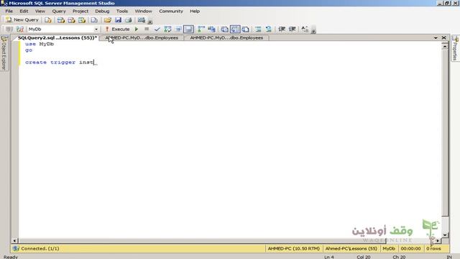Uncomment the selected lines
The image size is (460, 259).
coord(268,29)
